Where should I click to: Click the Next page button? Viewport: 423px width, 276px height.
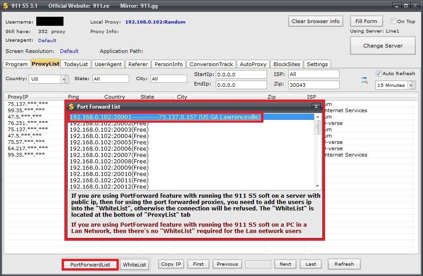point(285,264)
